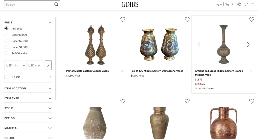
Task: Choose the $4,000 and up price filter
Action: (x=7, y=53)
